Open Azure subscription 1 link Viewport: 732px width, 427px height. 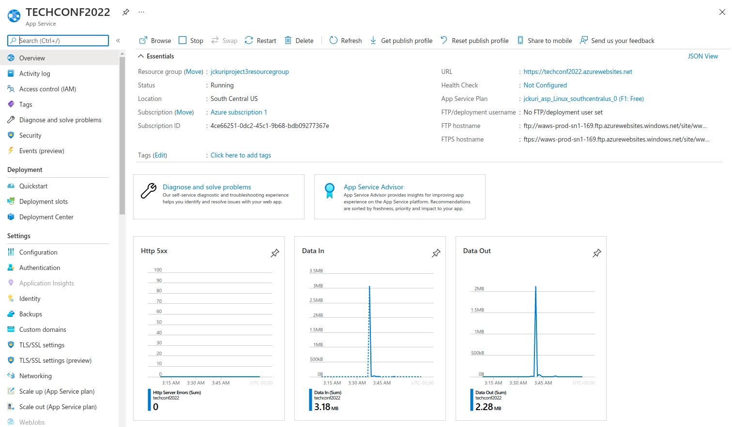point(239,112)
